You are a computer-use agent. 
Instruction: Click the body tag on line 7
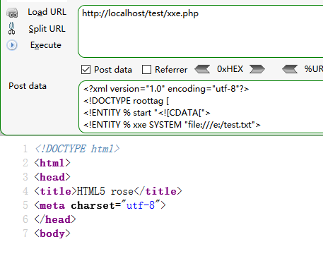click(52, 233)
